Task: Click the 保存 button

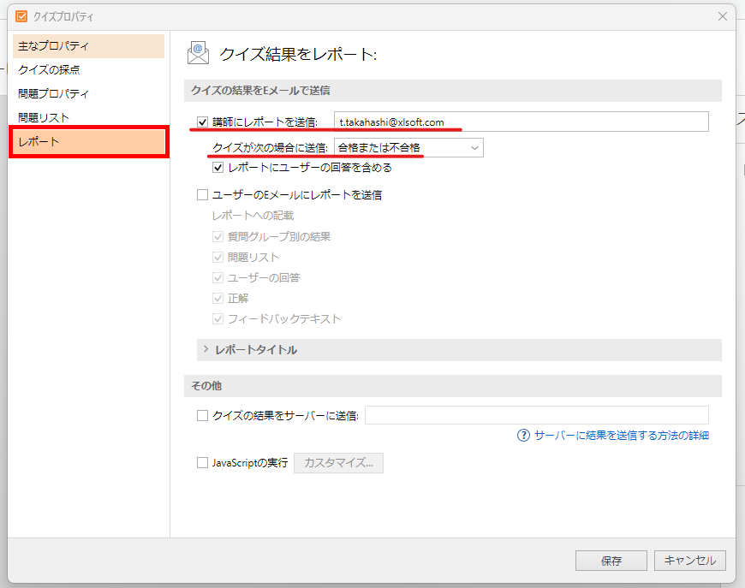Action: (x=611, y=561)
